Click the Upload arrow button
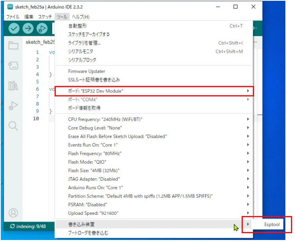Image resolution: width=295 pixels, height=242 pixels. [28, 28]
